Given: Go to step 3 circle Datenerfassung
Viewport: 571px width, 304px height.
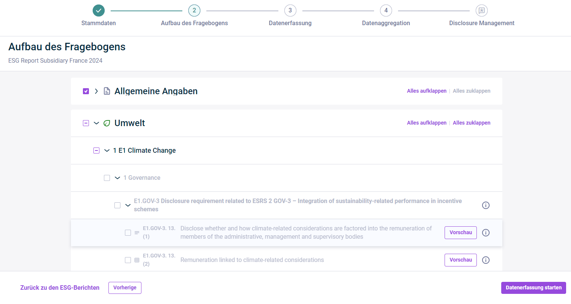Looking at the screenshot, I should tap(290, 11).
